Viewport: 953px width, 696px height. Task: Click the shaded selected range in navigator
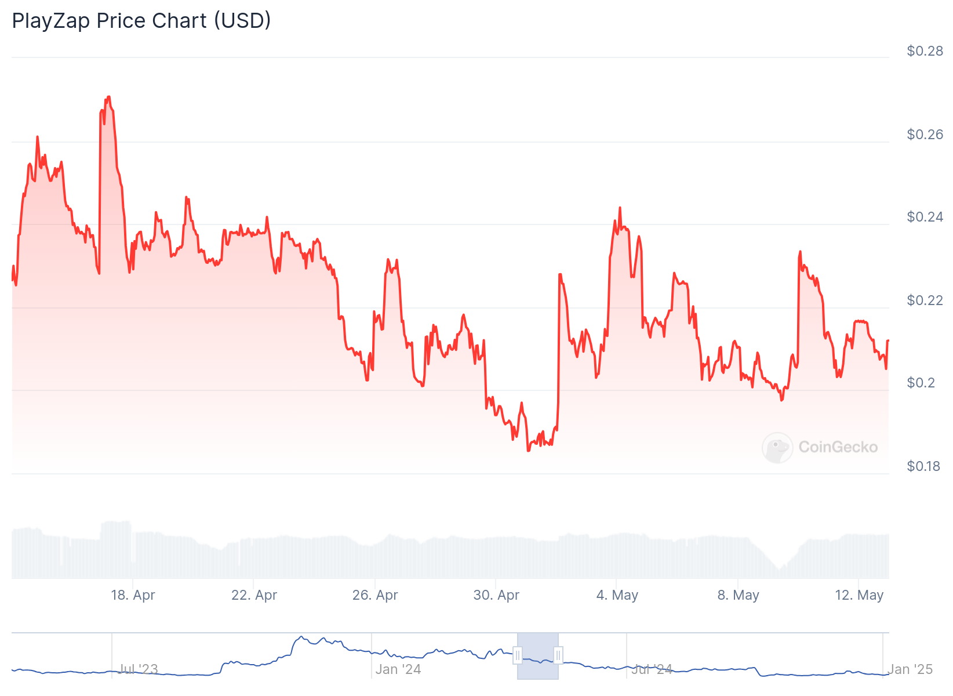(538, 656)
